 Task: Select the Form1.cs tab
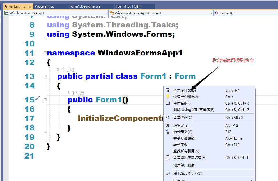click(12, 7)
